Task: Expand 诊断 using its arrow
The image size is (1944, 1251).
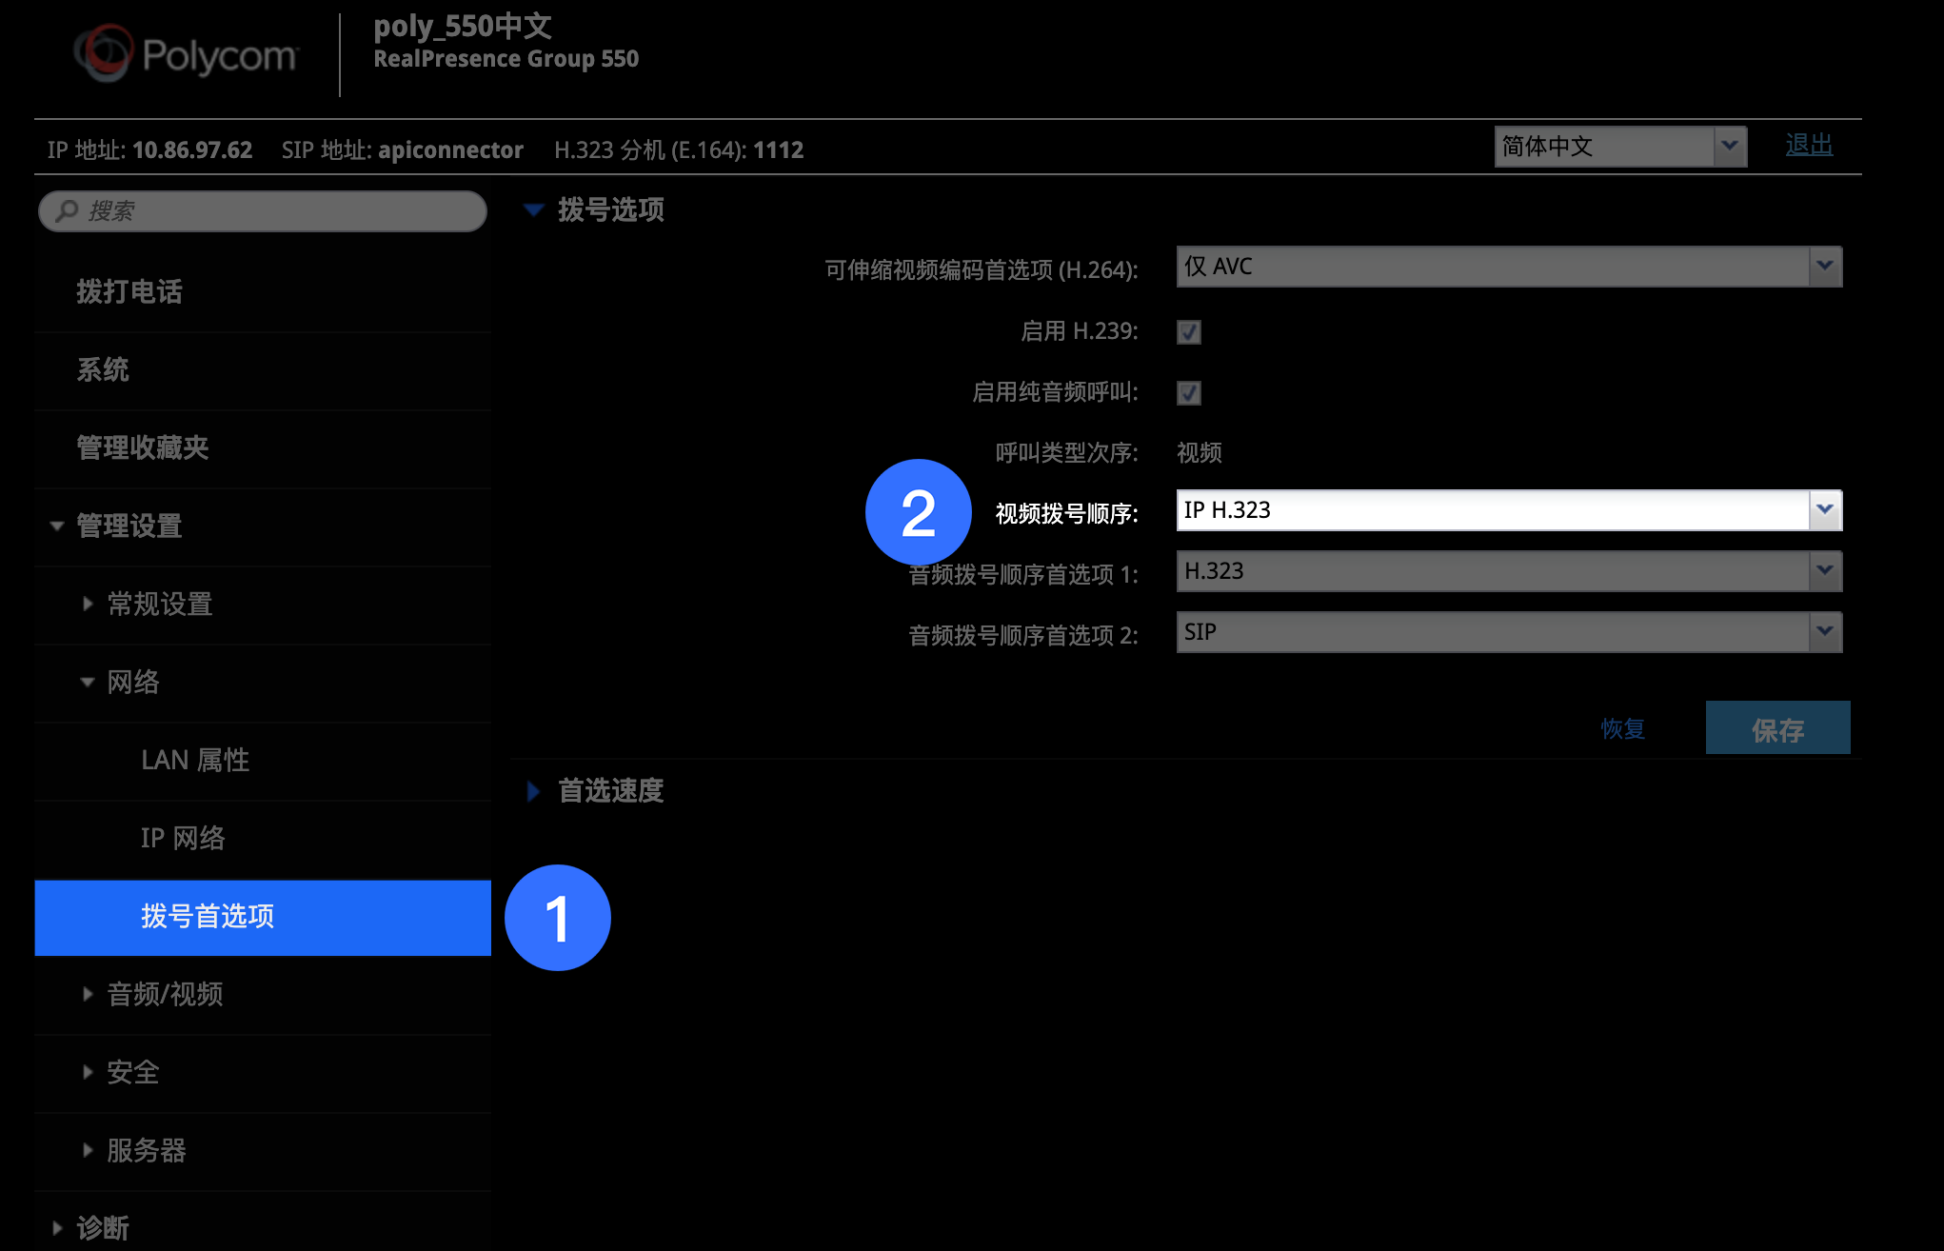Action: [57, 1228]
